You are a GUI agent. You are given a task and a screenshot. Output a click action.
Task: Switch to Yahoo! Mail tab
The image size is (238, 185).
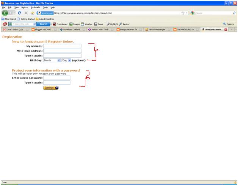click(101, 30)
